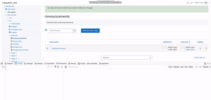
Task: Toggle the Debug console filter
Action: click(190, 67)
